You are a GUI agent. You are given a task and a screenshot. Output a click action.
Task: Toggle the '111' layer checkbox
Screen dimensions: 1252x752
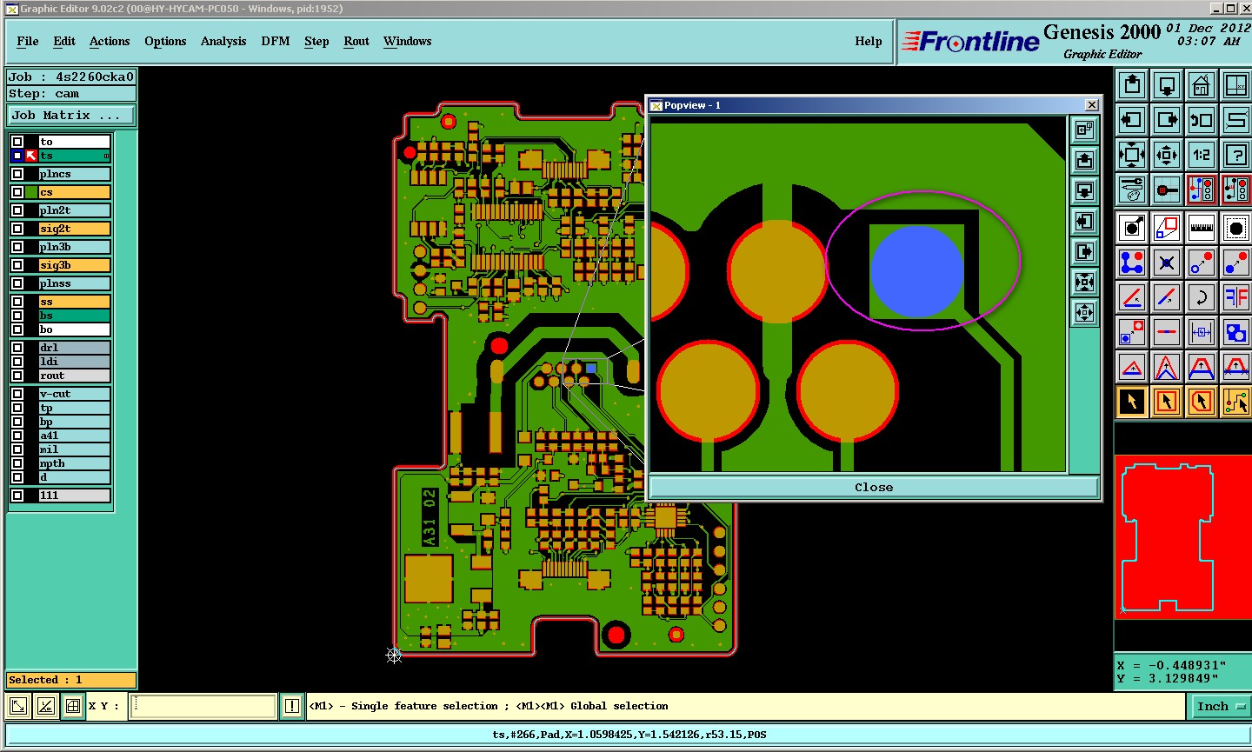[17, 496]
